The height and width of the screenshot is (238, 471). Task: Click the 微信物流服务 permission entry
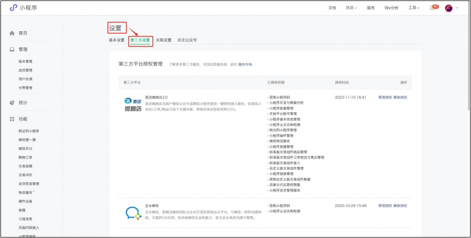pyautogui.click(x=279, y=141)
